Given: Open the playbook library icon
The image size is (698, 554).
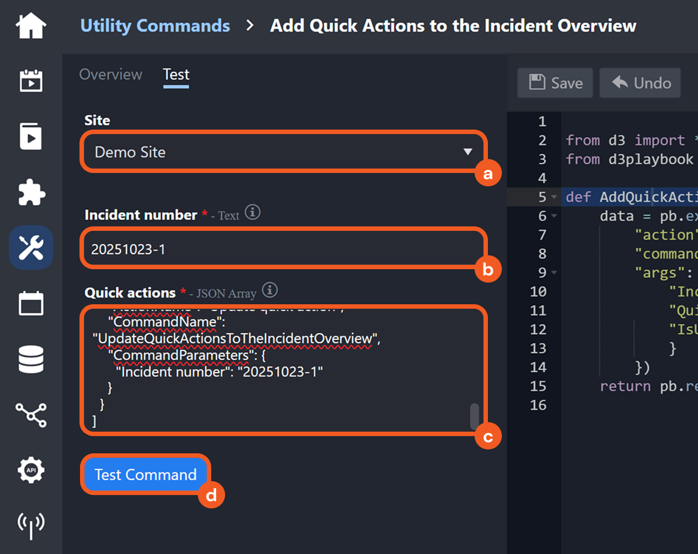Looking at the screenshot, I should 31,136.
